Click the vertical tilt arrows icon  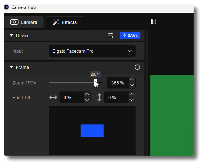coord(99,97)
